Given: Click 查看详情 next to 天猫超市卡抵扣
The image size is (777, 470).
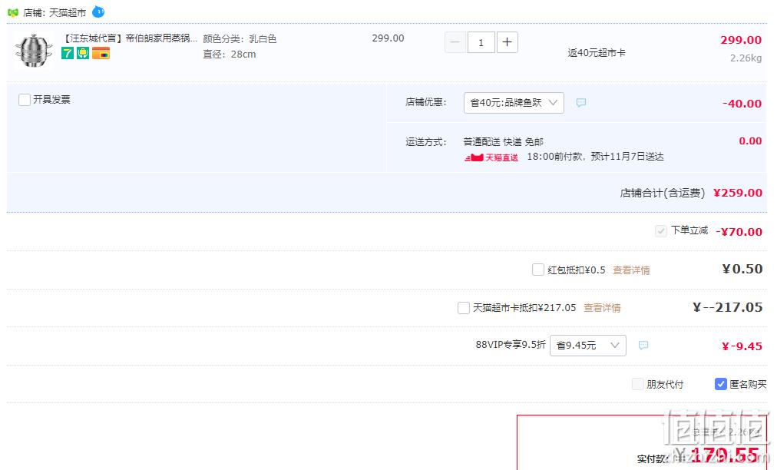Looking at the screenshot, I should pos(602,308).
